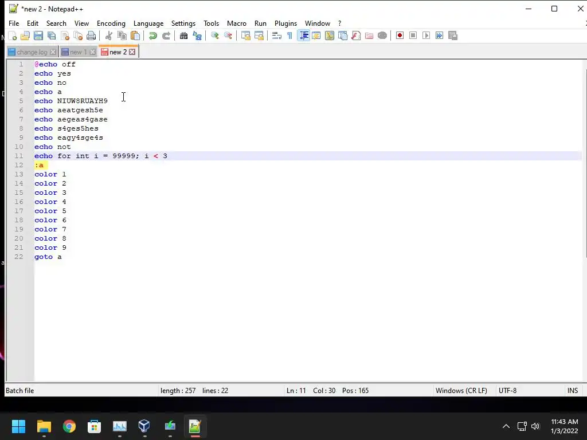Play back recorded macro button
587x440 pixels.
[426, 36]
